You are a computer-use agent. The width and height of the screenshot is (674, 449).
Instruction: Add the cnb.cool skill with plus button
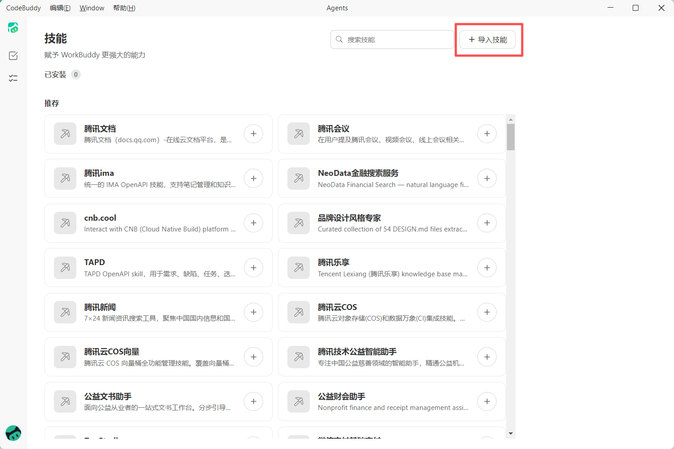tap(254, 223)
